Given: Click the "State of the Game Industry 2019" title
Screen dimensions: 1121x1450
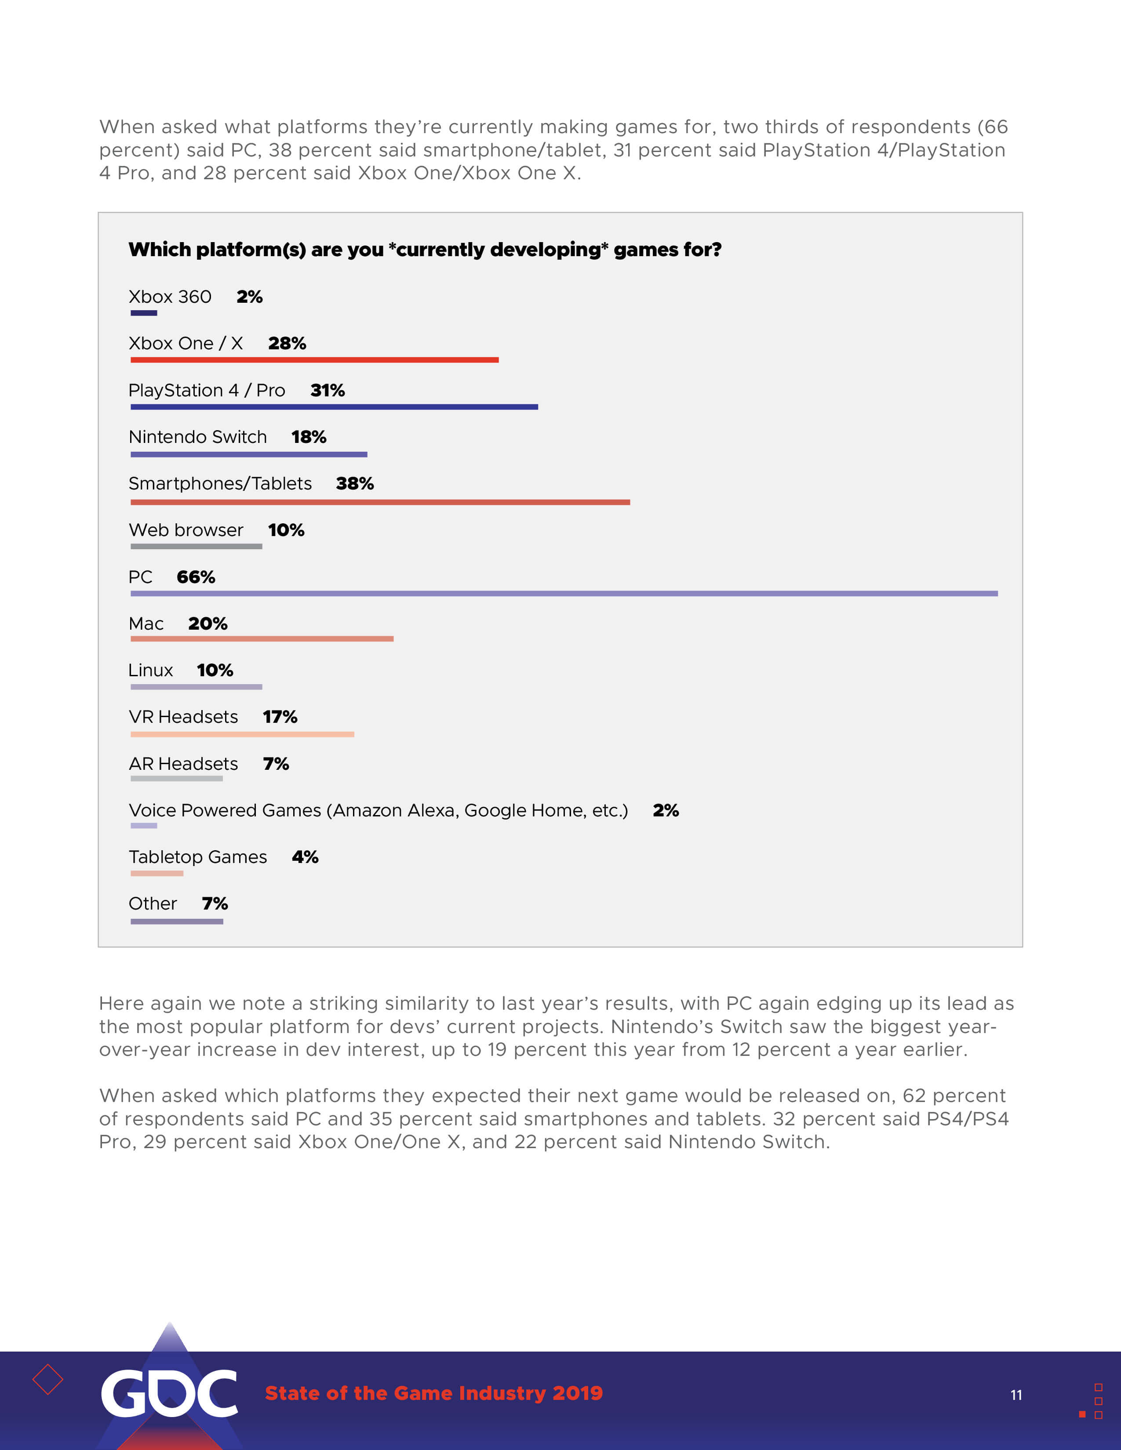Looking at the screenshot, I should pos(433,1393).
